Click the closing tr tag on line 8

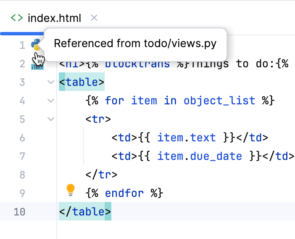click(101, 175)
